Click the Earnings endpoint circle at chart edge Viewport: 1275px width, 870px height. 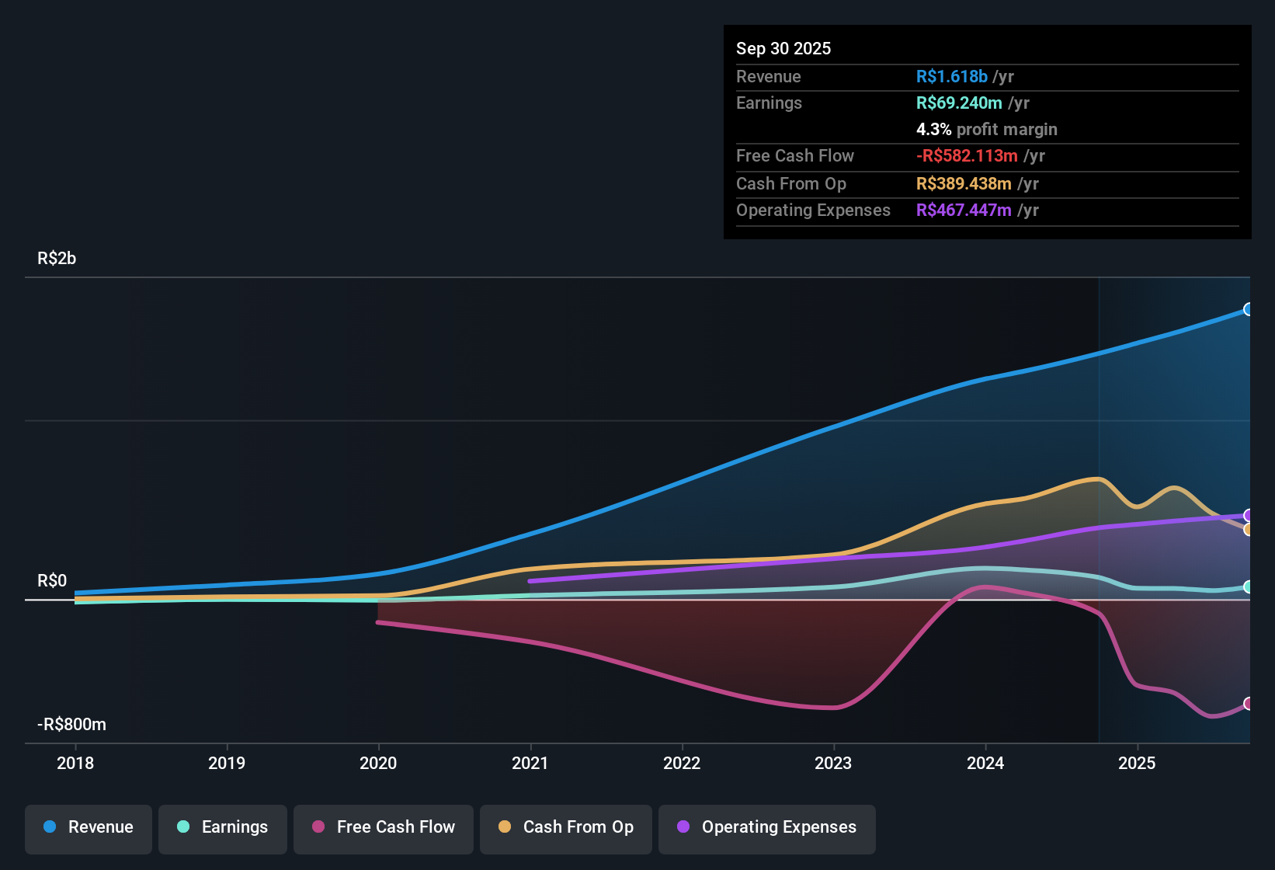[1248, 587]
